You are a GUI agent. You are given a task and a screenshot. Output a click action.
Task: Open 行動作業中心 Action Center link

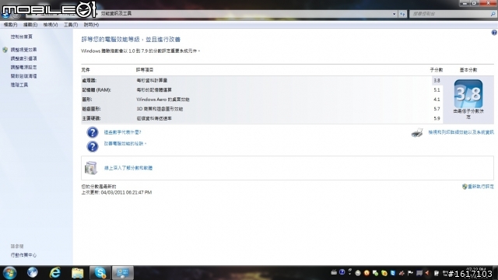pyautogui.click(x=23, y=255)
